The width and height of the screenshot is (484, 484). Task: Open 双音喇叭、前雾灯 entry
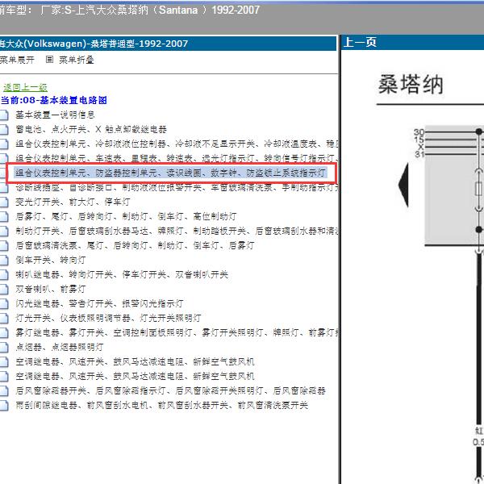[51, 289]
